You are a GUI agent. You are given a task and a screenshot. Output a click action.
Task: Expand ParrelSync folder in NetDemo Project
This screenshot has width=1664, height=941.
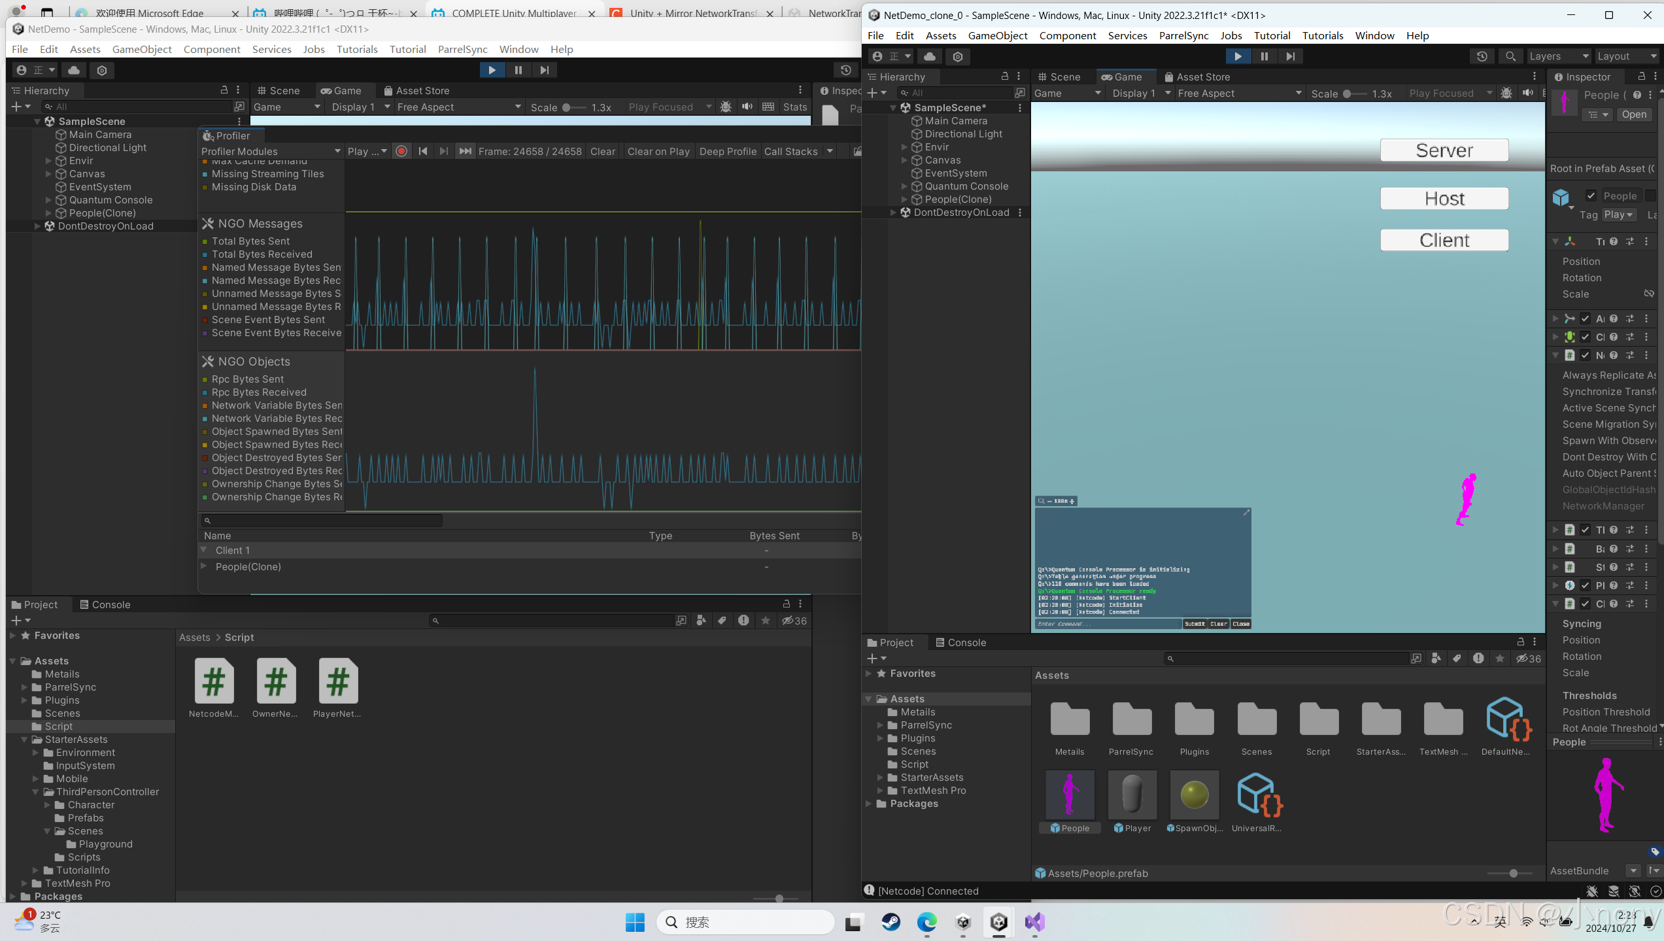point(24,687)
